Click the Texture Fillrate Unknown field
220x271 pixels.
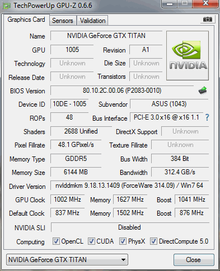pos(180,145)
